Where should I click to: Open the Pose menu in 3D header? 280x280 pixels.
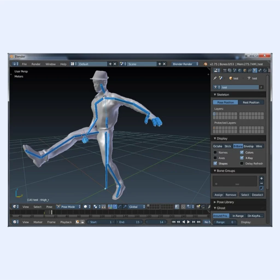tap(49, 207)
